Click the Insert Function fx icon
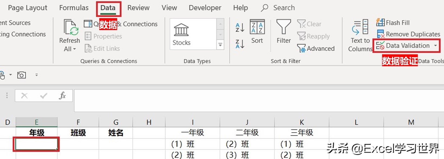The height and width of the screenshot is (159, 444). 62,95
